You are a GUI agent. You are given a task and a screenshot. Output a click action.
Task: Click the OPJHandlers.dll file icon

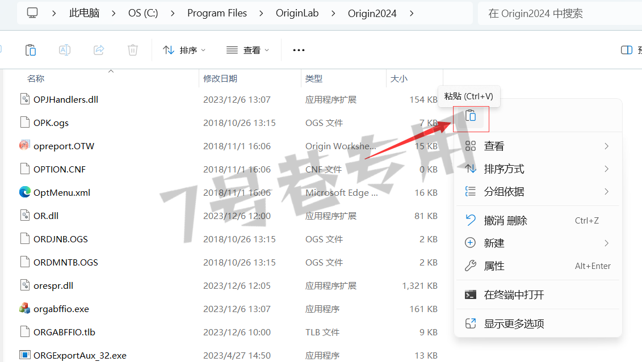pyautogui.click(x=25, y=99)
